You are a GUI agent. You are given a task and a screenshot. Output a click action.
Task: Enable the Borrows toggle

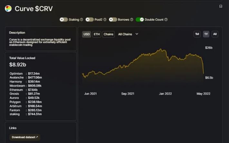(113, 20)
